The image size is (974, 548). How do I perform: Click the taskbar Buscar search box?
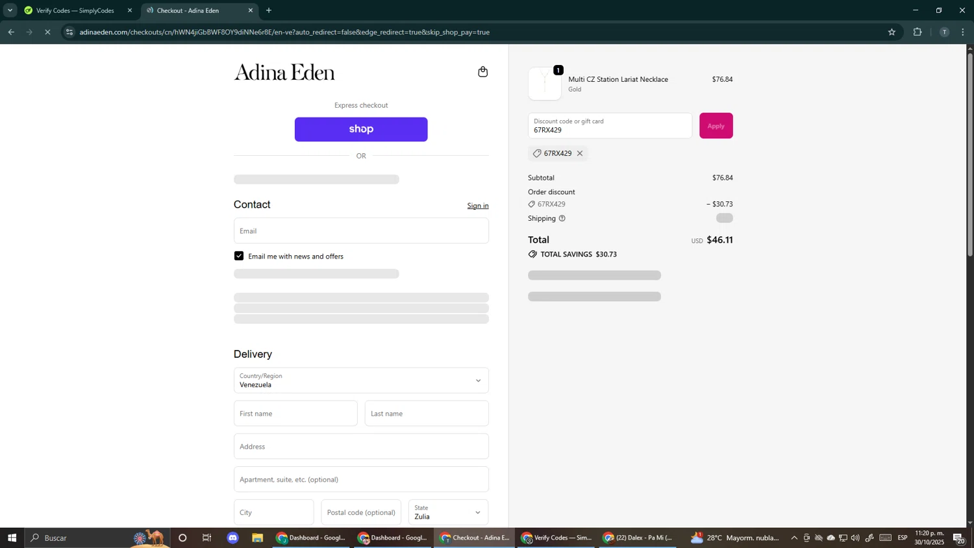coord(97,538)
